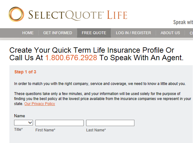Navigate to ABOUT US
Screen dimensions: 193x143
170,33
